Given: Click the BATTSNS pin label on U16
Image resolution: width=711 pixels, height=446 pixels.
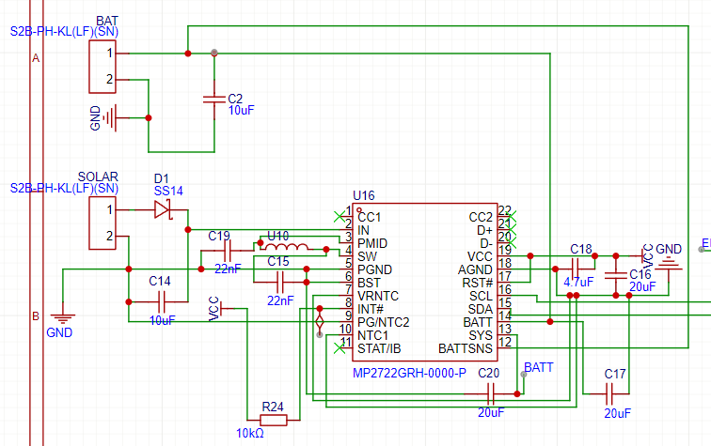Looking at the screenshot, I should [x=466, y=348].
